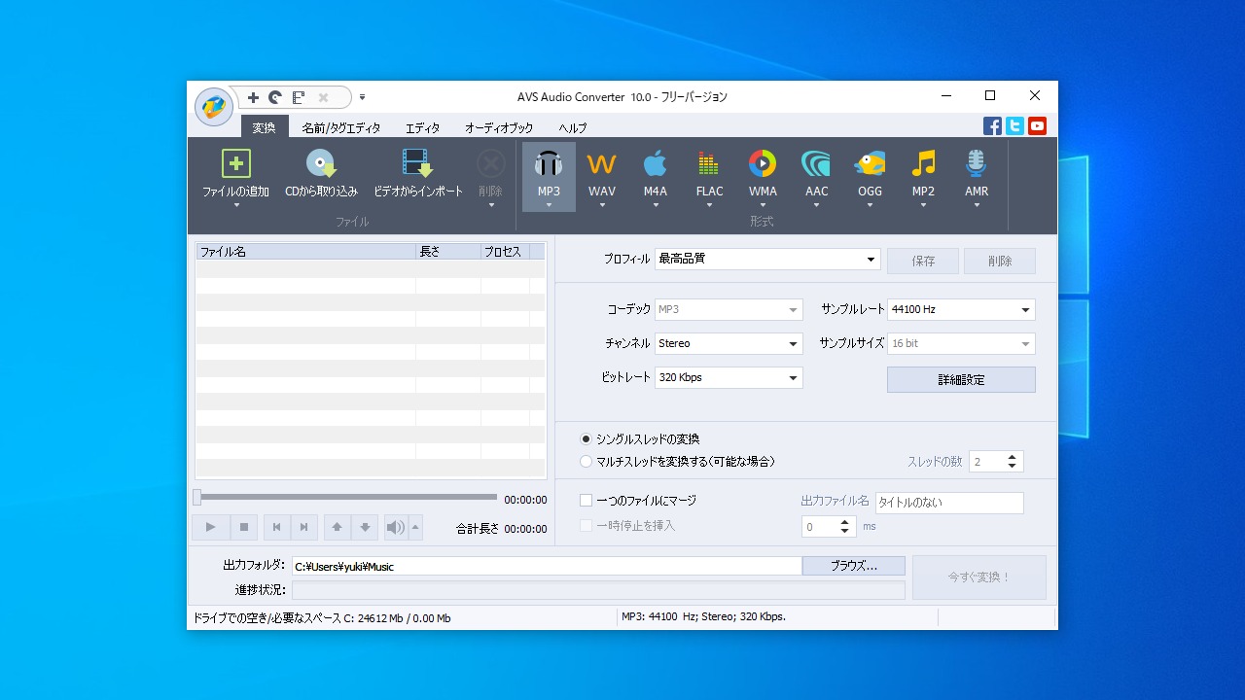Switch to the オーディオブック tab
Viewport: 1245px width, 700px height.
click(x=499, y=127)
